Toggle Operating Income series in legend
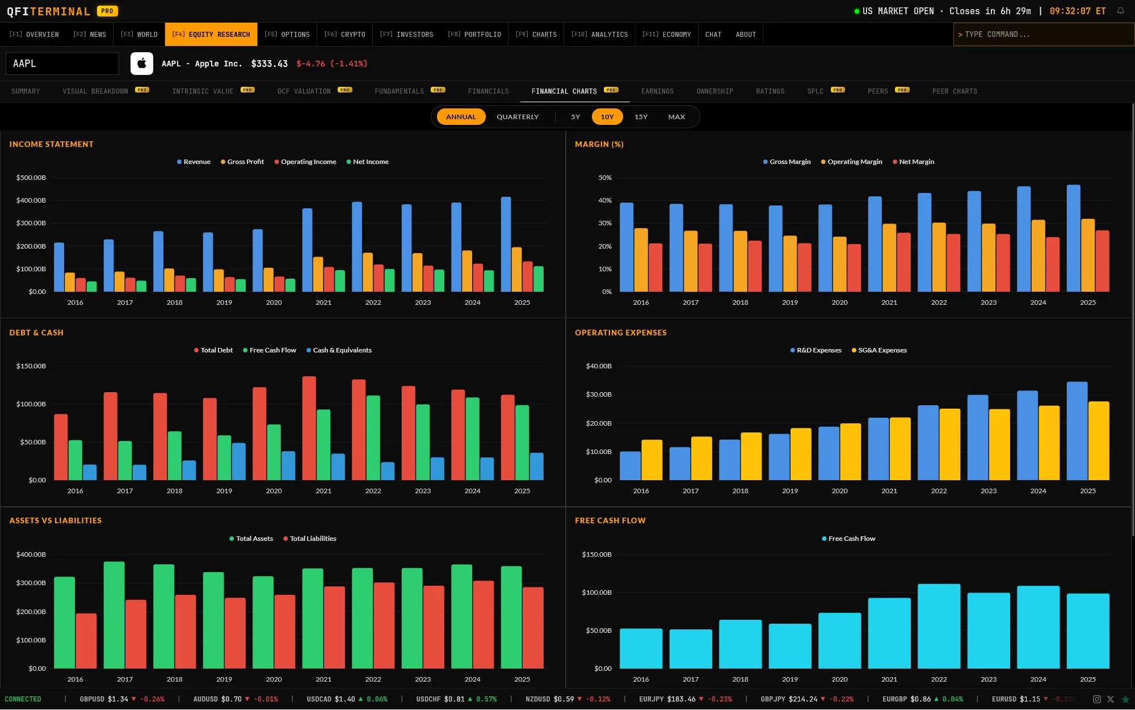Screen dimensions: 1135x710 [305, 162]
